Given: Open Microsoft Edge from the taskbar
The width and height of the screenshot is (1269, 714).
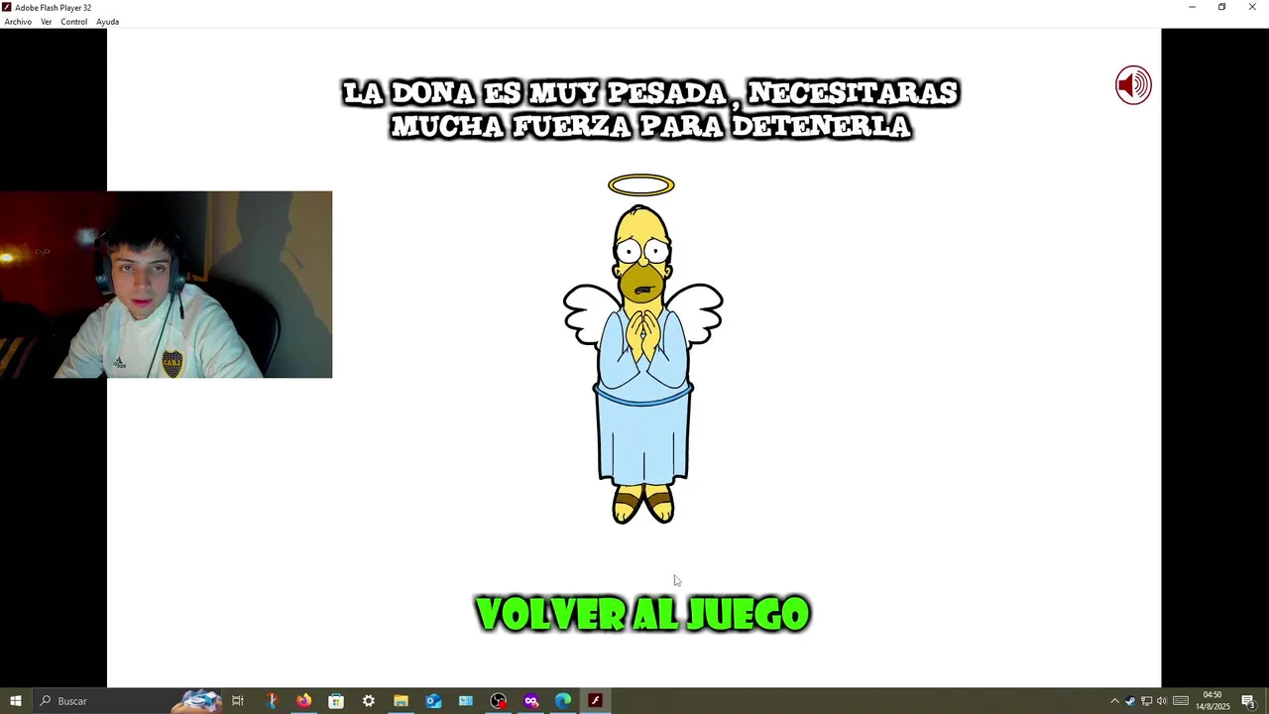Looking at the screenshot, I should pyautogui.click(x=563, y=701).
